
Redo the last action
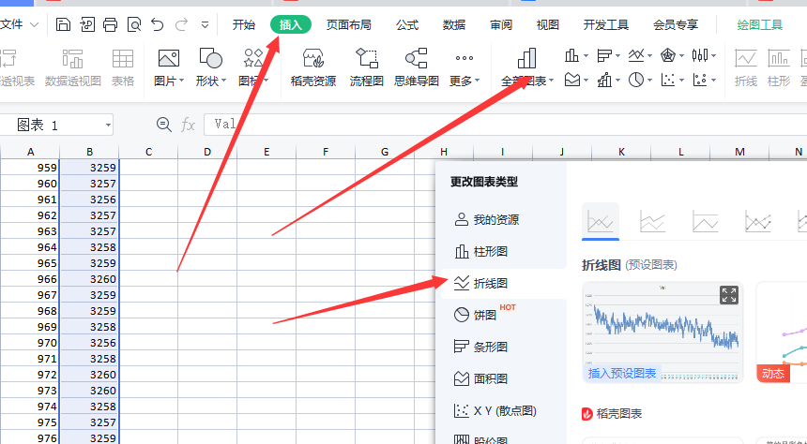181,24
